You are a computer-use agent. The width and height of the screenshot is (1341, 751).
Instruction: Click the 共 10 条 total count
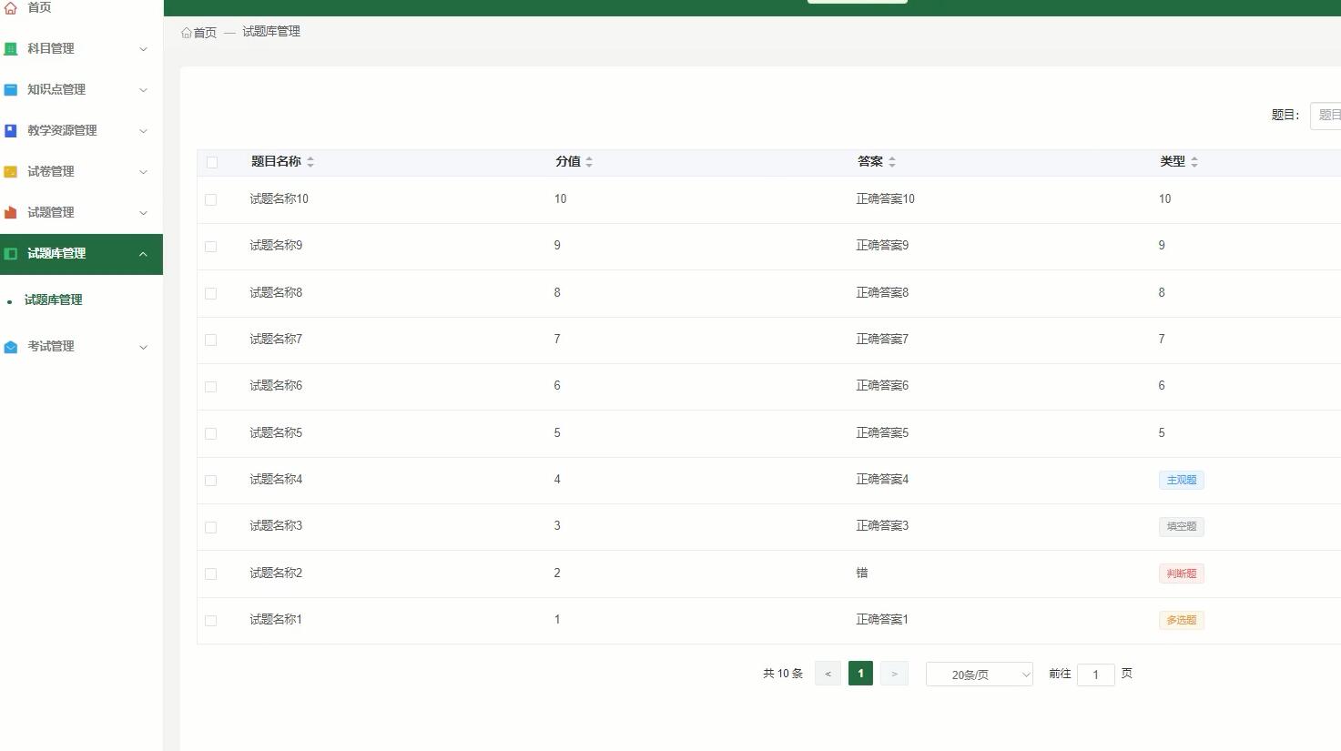pos(783,674)
